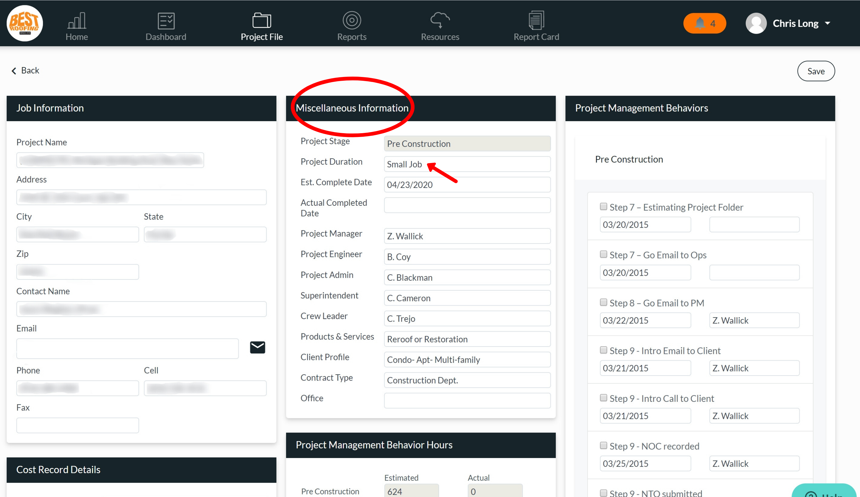The image size is (860, 497).
Task: Check Step 7 Go Email to Ops
Action: [x=603, y=254]
